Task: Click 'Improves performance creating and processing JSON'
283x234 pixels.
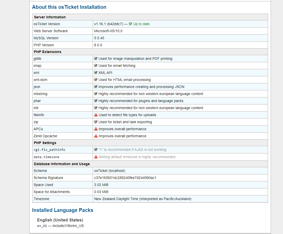Action: 141,87
